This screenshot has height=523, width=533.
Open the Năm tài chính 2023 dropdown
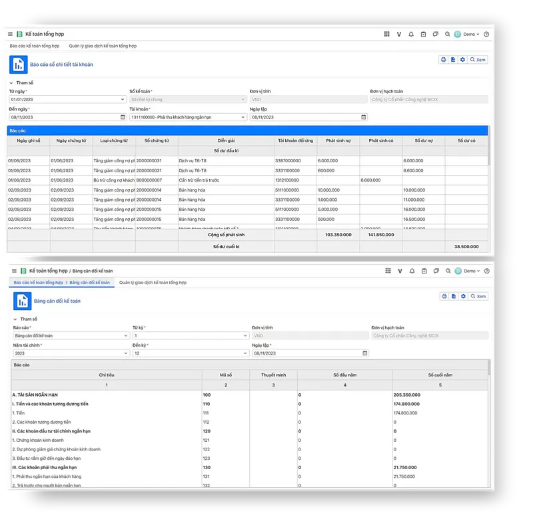pyautogui.click(x=71, y=353)
